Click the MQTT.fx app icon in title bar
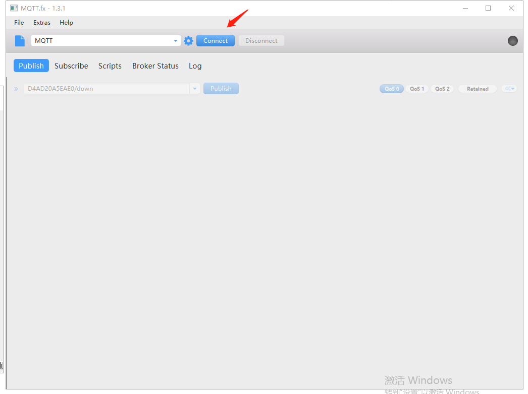The width and height of the screenshot is (528, 394). click(14, 8)
